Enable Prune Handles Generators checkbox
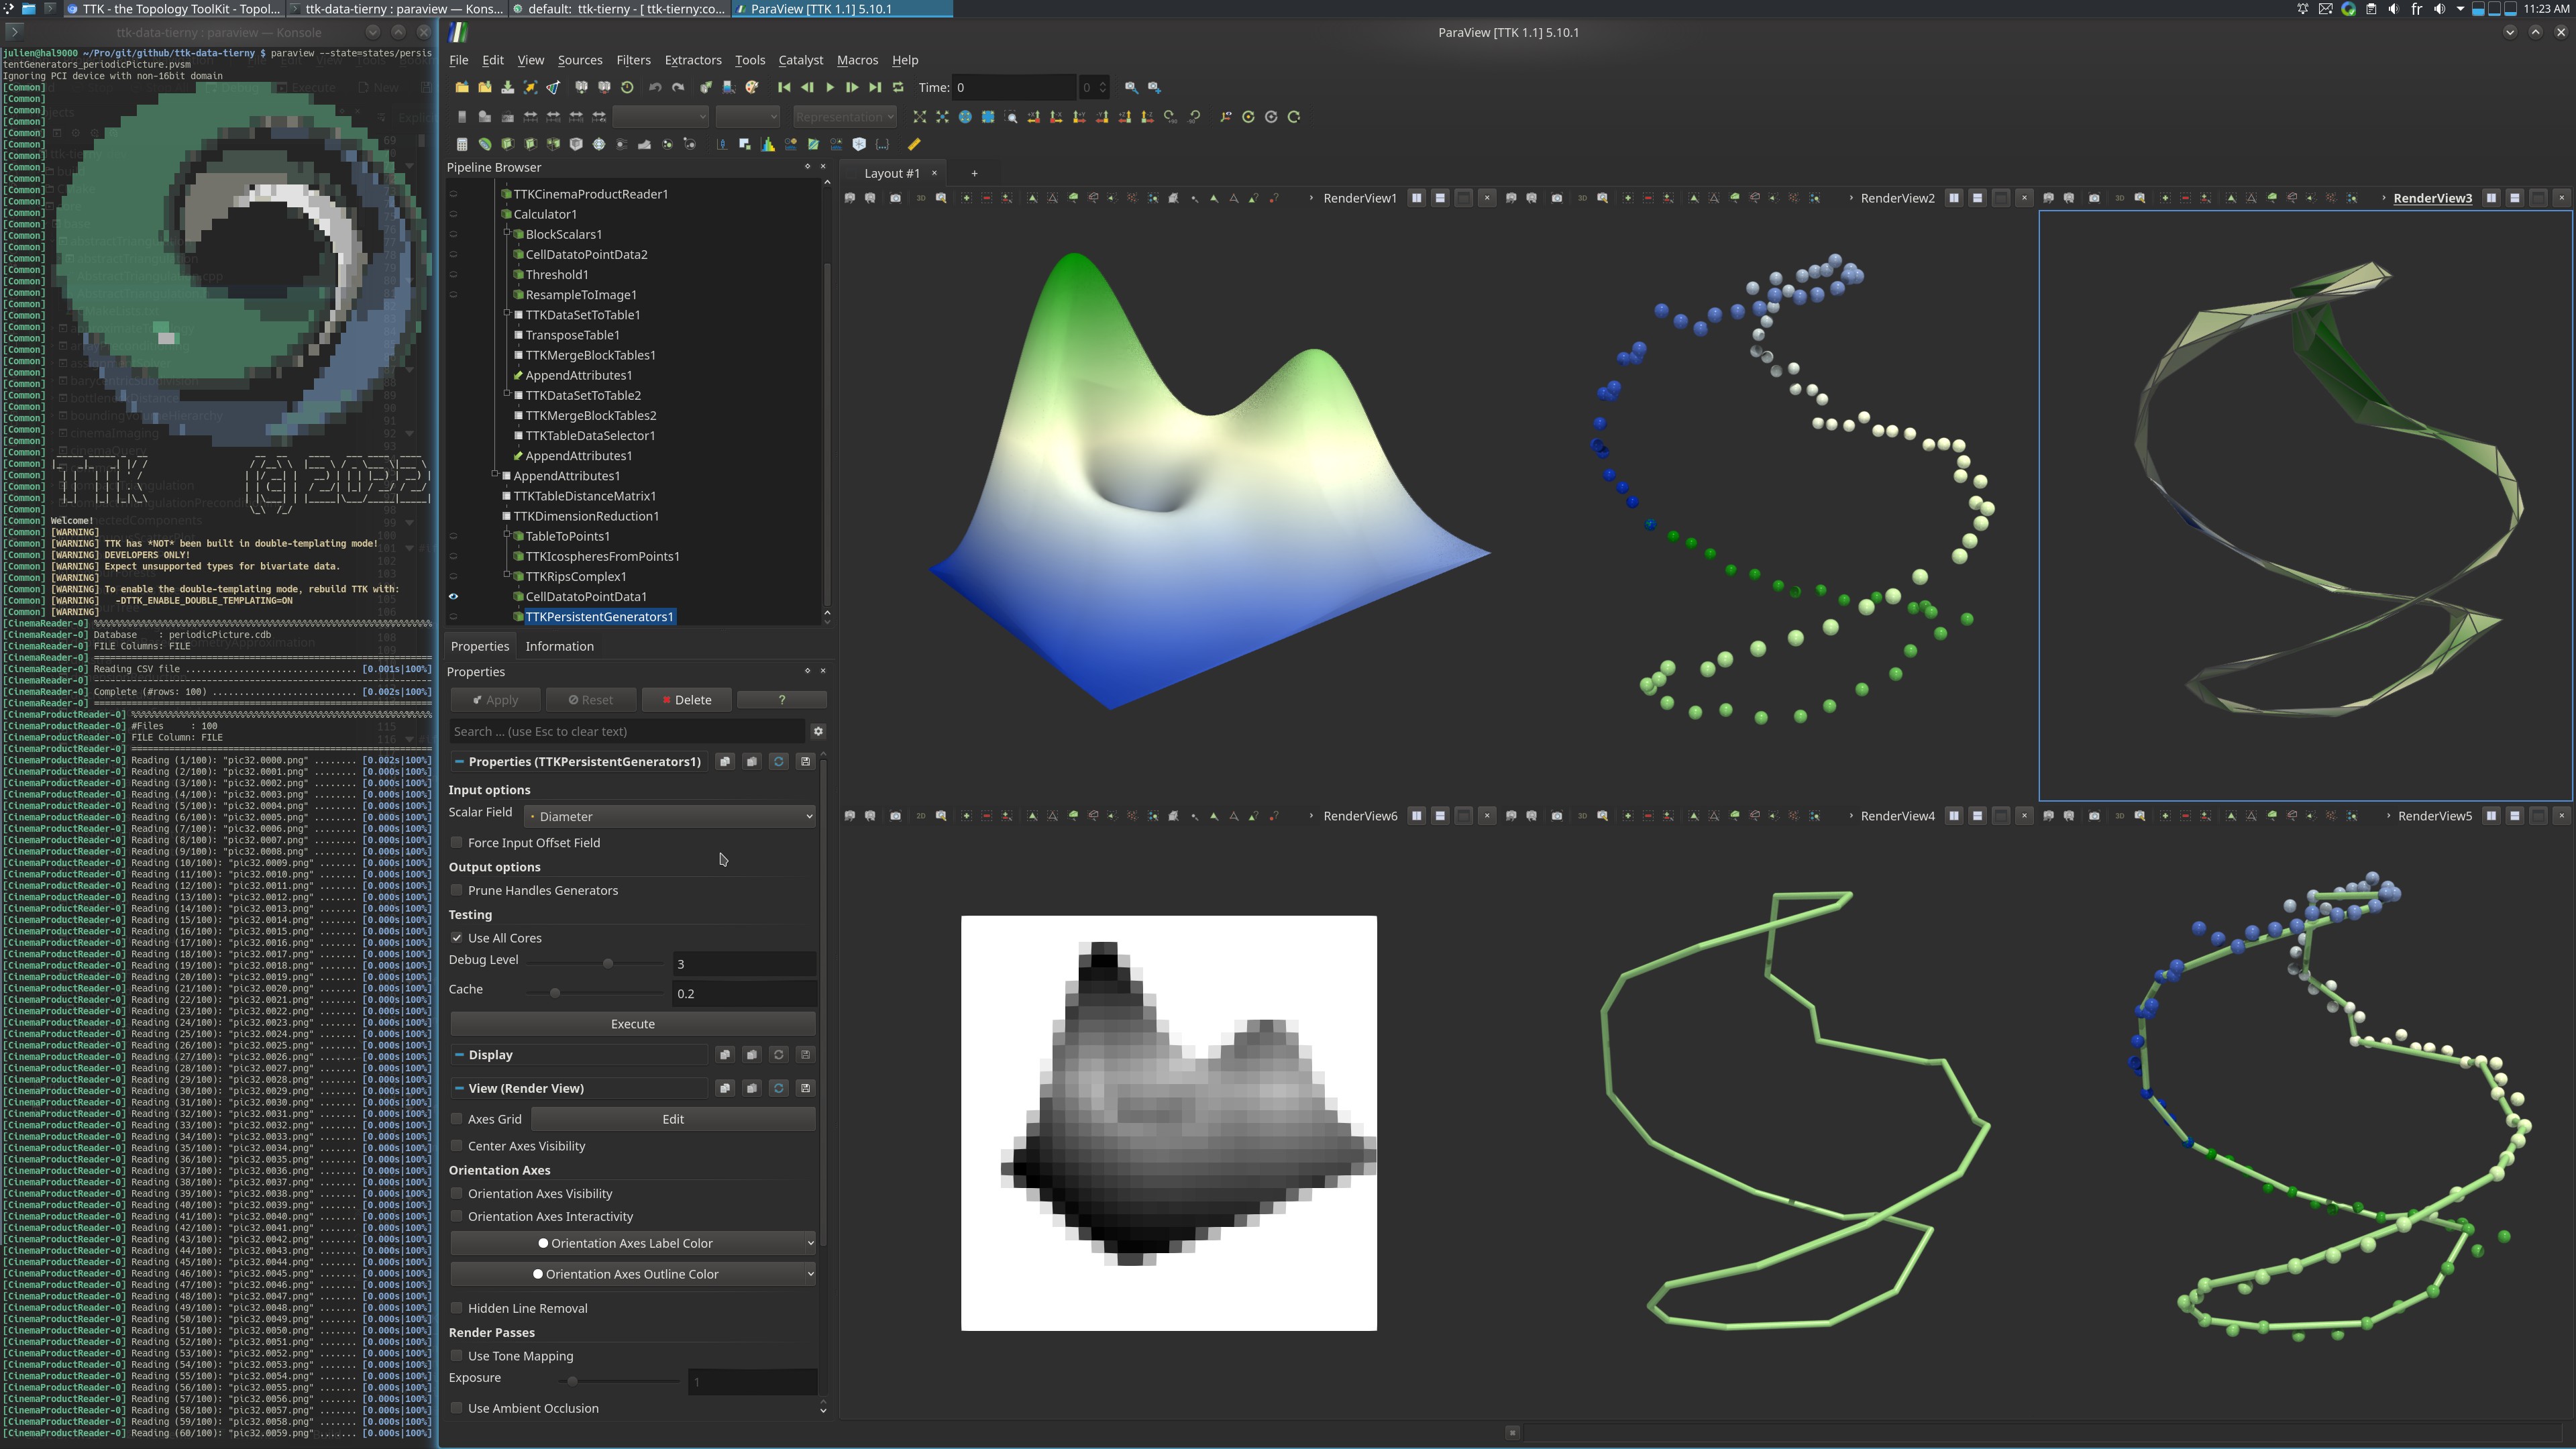 (x=457, y=890)
